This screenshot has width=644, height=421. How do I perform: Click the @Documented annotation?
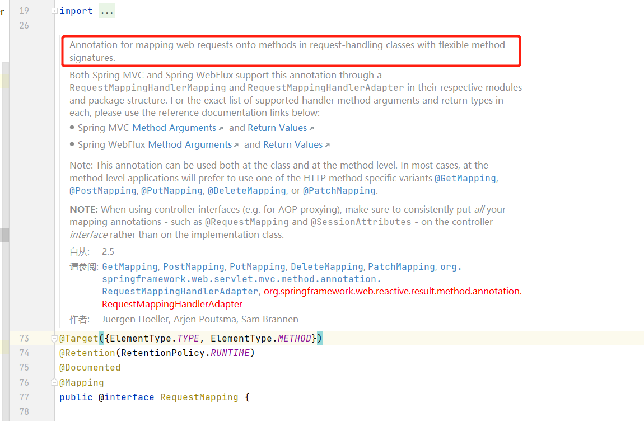coord(90,368)
